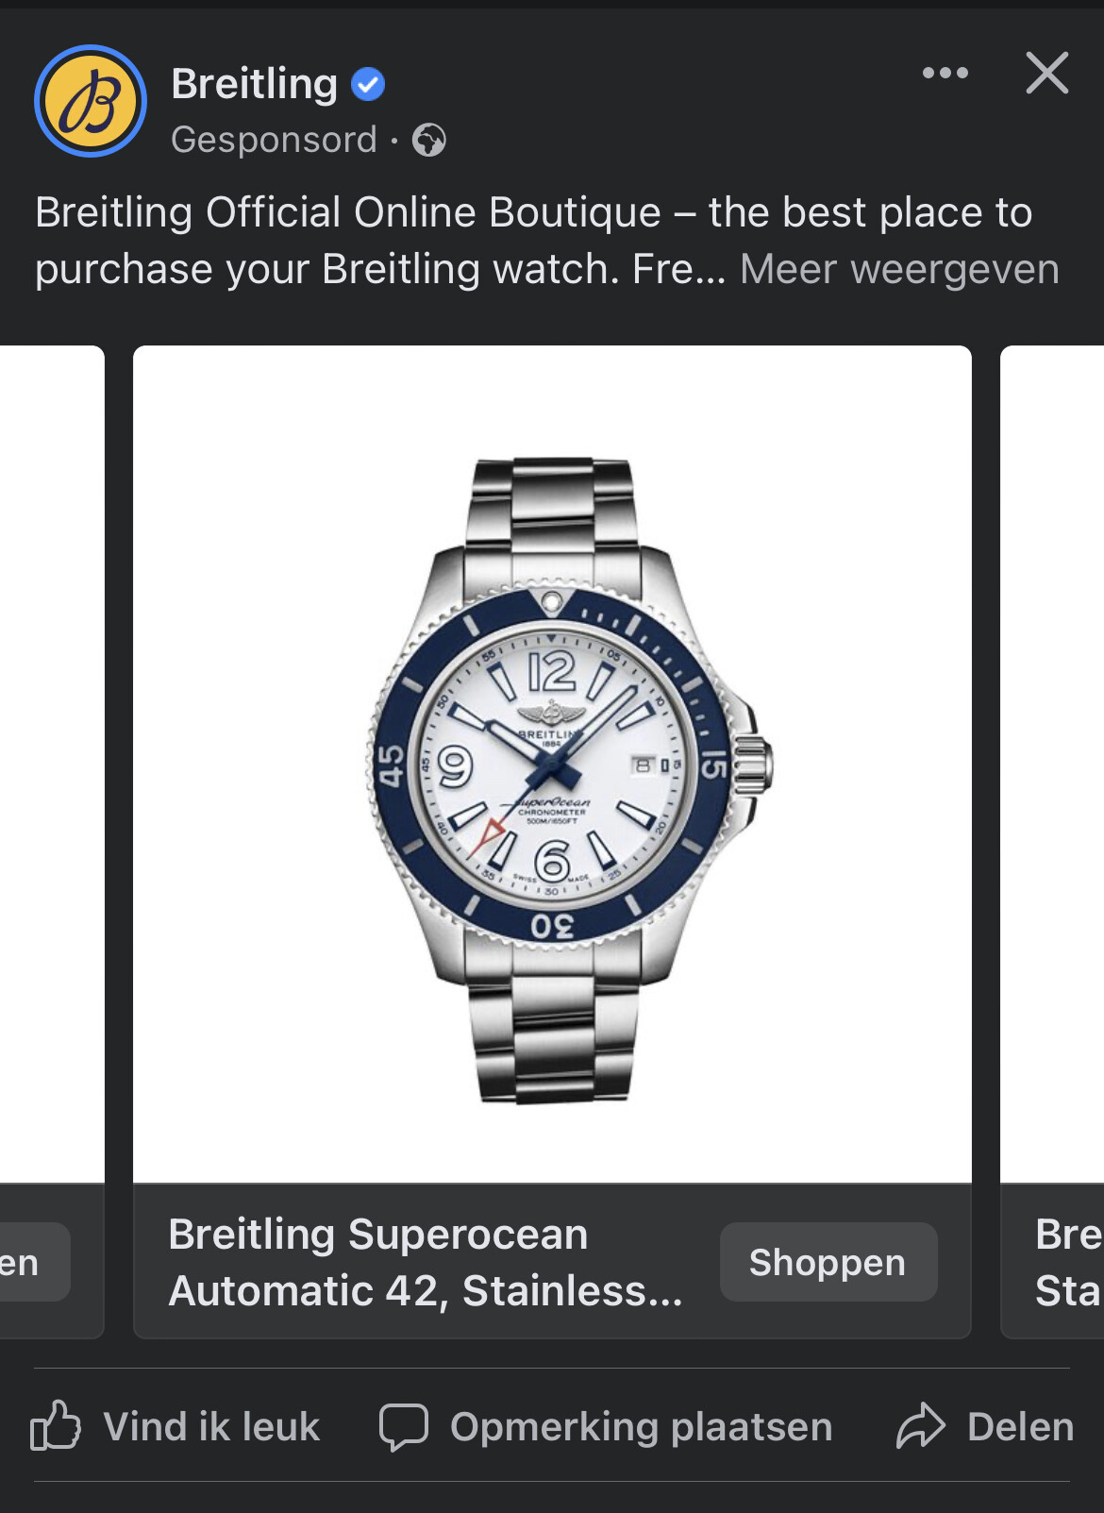Select the Delen label
Image resolution: width=1104 pixels, height=1513 pixels.
[1020, 1426]
